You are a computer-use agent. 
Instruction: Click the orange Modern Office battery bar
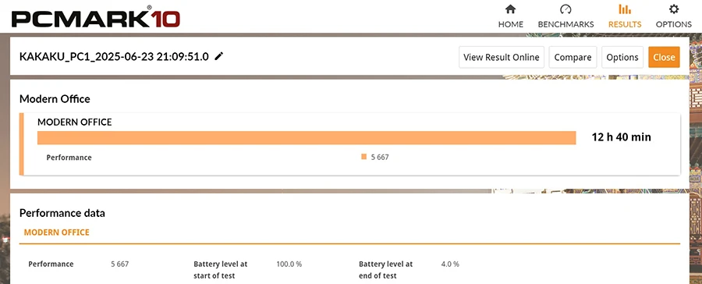(x=307, y=138)
